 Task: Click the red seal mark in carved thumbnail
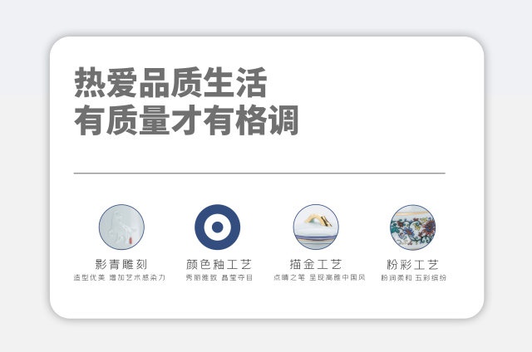click(131, 241)
